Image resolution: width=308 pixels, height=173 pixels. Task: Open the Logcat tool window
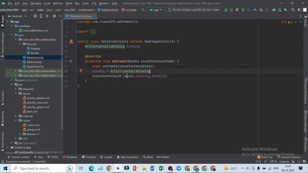coord(106,157)
